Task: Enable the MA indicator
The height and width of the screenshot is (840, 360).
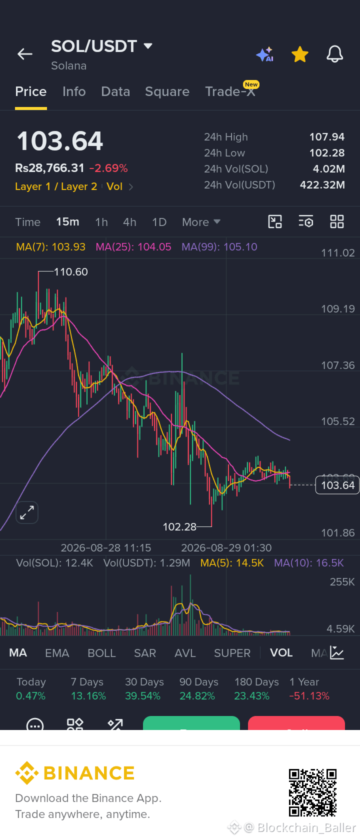Action: tap(18, 653)
